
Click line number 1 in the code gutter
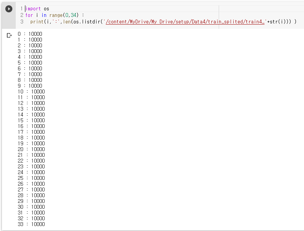tap(22, 9)
